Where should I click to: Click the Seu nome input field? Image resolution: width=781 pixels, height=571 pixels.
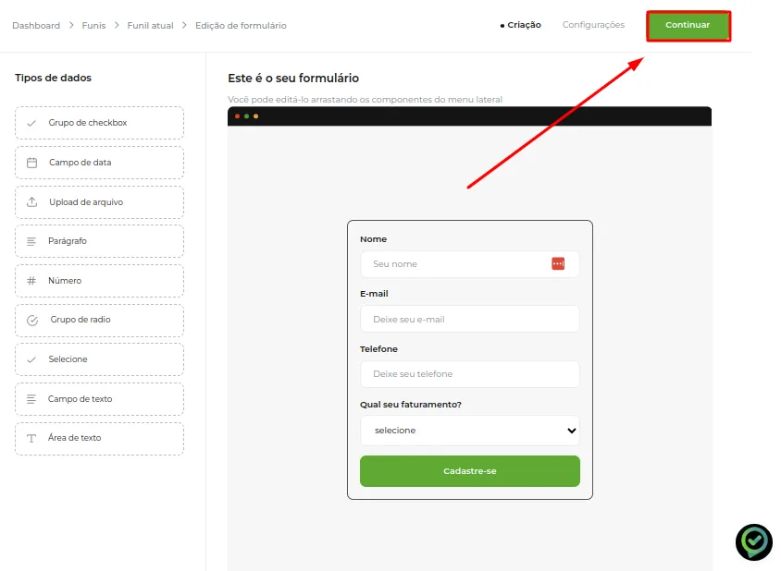click(470, 264)
